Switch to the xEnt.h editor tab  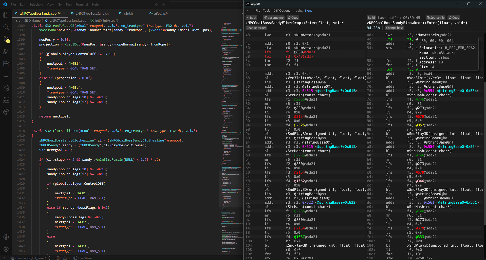point(128,13)
